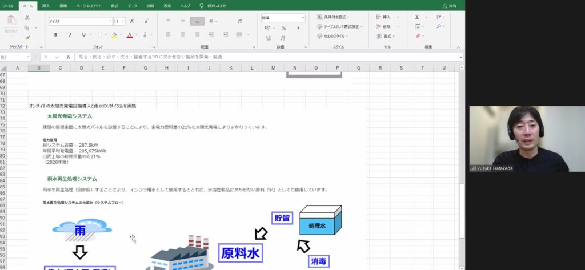Screen dimensions: 585x270
Task: Align text right
Action: pyautogui.click(x=197, y=35)
